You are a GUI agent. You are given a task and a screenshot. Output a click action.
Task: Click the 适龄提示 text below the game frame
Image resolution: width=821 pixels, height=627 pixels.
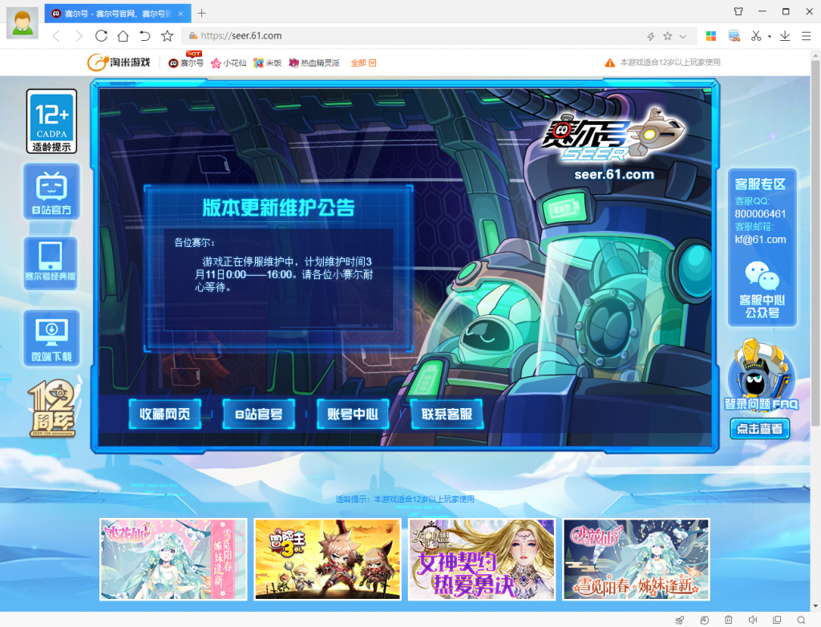[405, 500]
